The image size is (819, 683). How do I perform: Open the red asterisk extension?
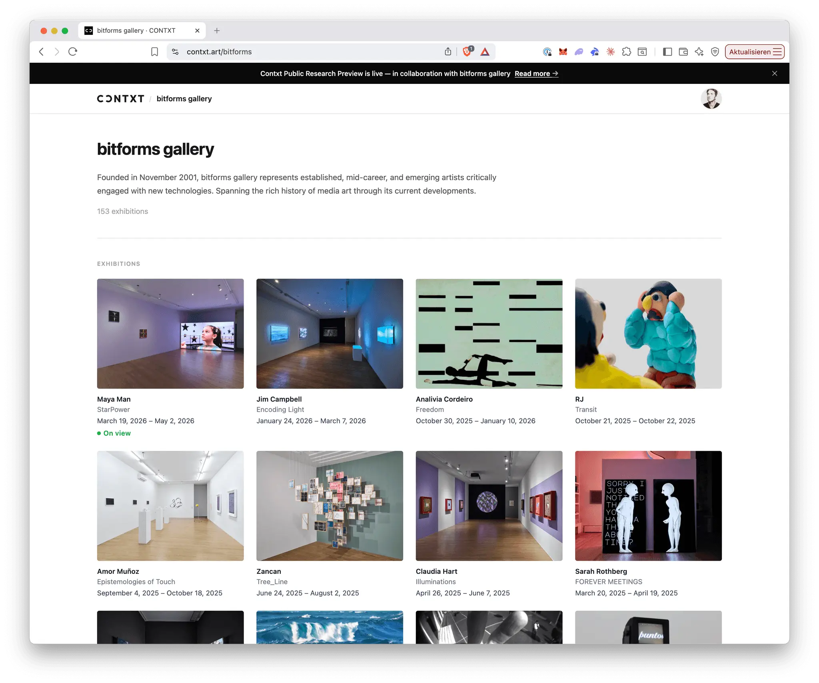[611, 52]
